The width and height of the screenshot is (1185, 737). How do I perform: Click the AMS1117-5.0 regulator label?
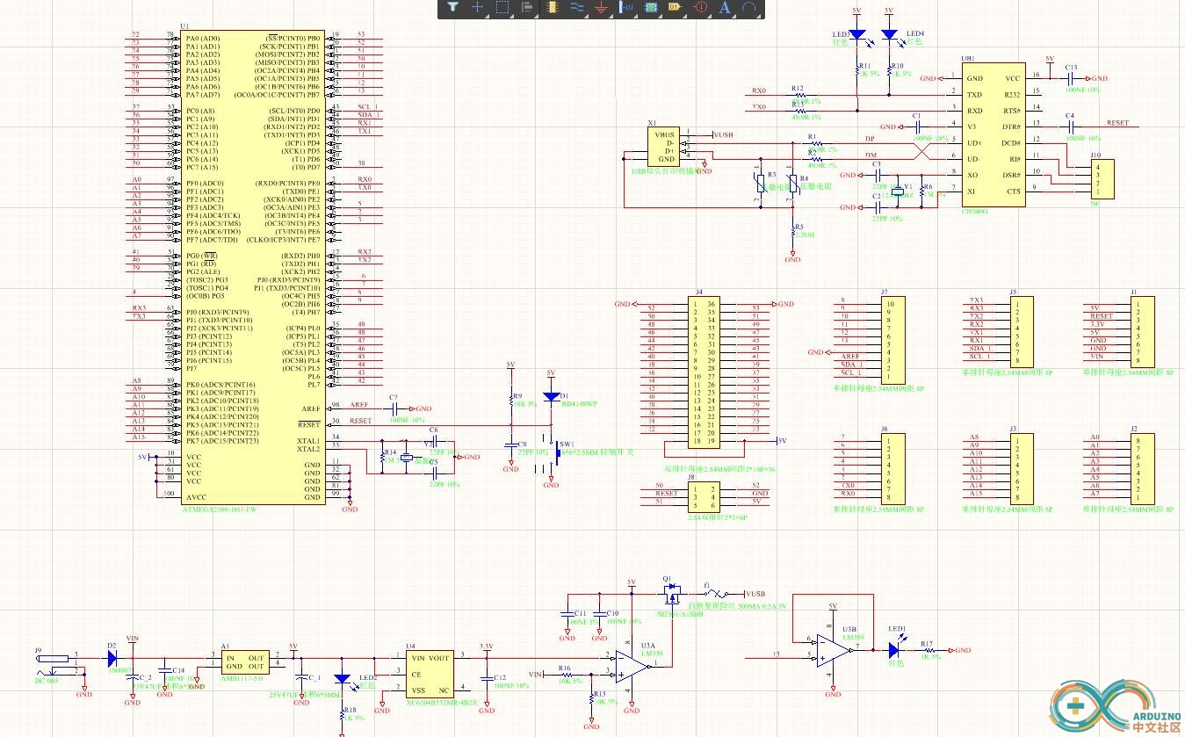click(x=241, y=679)
